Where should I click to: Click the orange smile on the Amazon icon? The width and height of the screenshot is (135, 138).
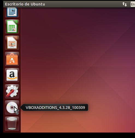click(x=12, y=78)
